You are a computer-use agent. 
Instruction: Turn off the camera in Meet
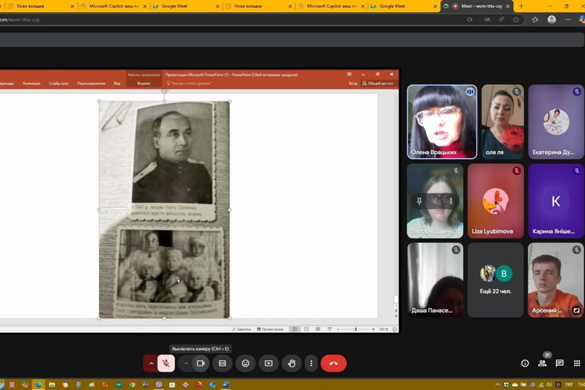tap(201, 363)
